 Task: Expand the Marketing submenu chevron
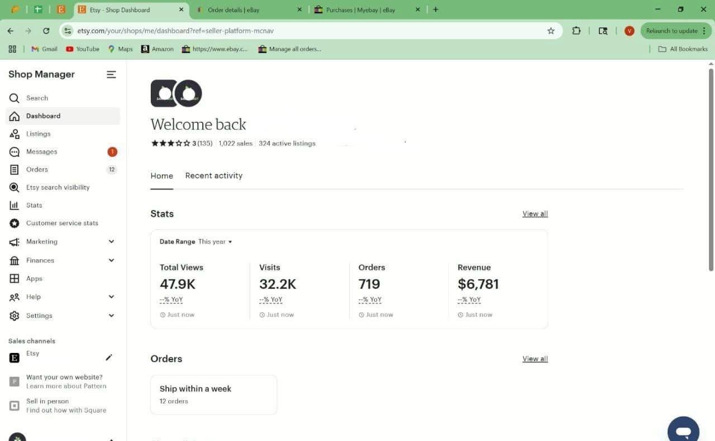[111, 241]
